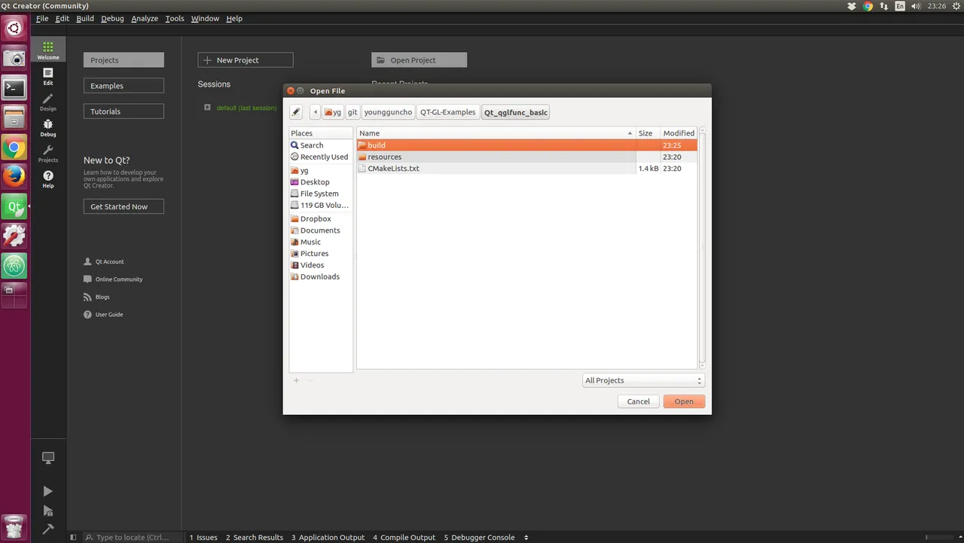964x543 pixels.
Task: Click the path back arrow button
Action: 315,112
